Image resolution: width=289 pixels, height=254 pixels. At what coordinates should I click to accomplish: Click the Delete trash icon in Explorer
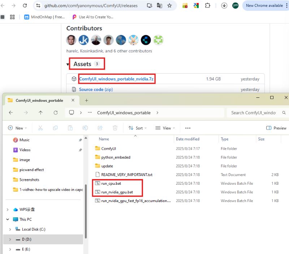click(x=116, y=128)
